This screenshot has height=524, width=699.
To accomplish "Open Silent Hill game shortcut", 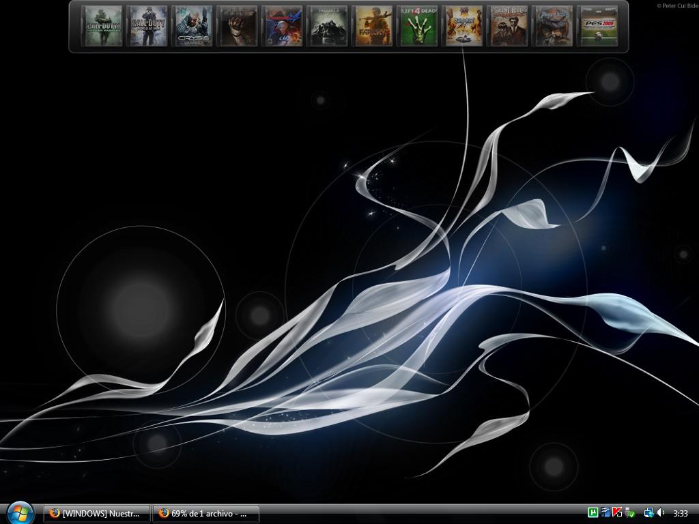I will [509, 26].
